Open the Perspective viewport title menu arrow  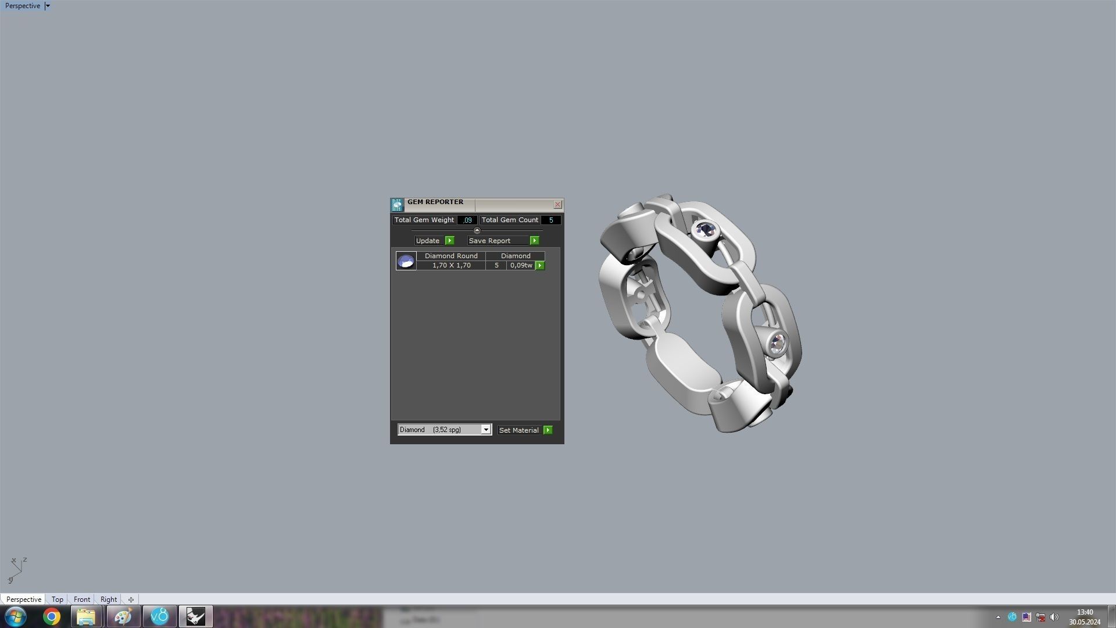pos(48,6)
